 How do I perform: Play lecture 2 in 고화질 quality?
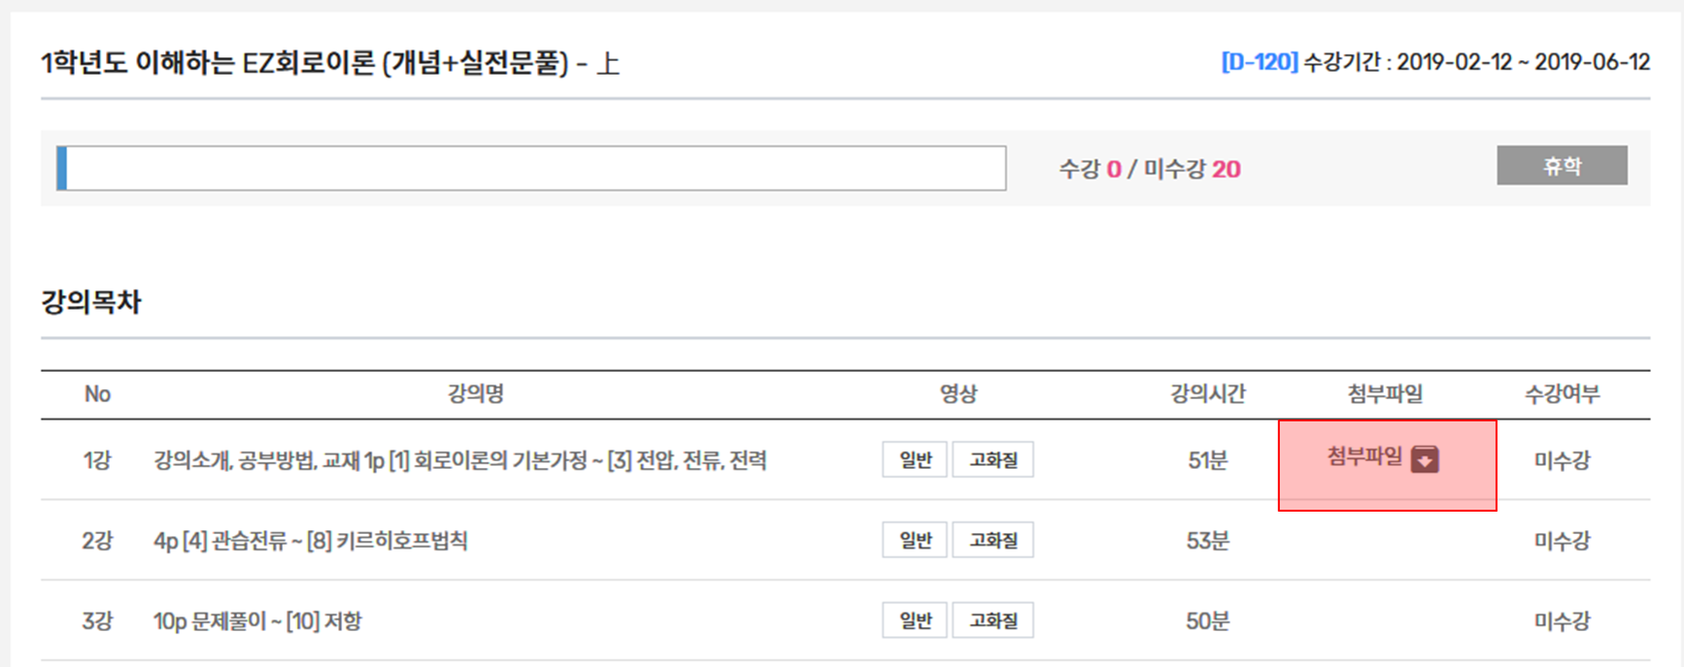[993, 540]
